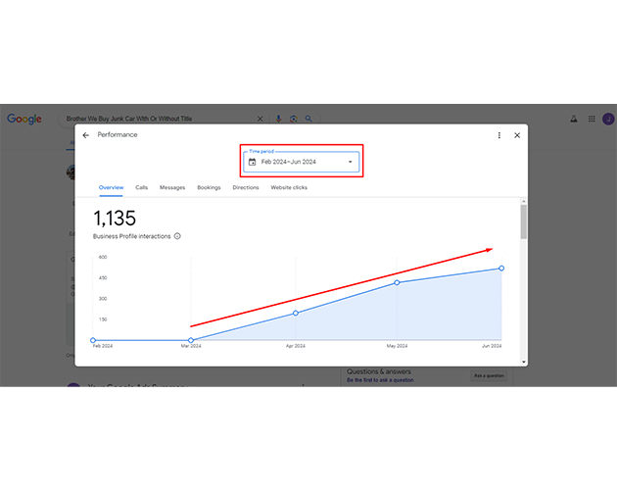Click the back arrow beside Performance
The height and width of the screenshot is (490, 617).
86,135
